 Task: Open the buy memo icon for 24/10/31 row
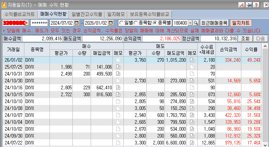[x=118, y=74]
